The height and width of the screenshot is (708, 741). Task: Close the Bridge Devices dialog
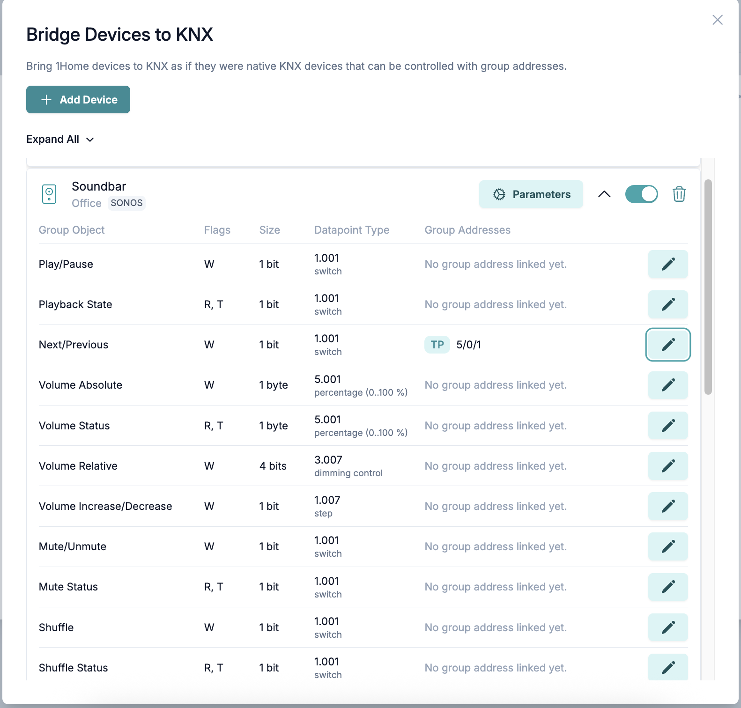tap(718, 20)
